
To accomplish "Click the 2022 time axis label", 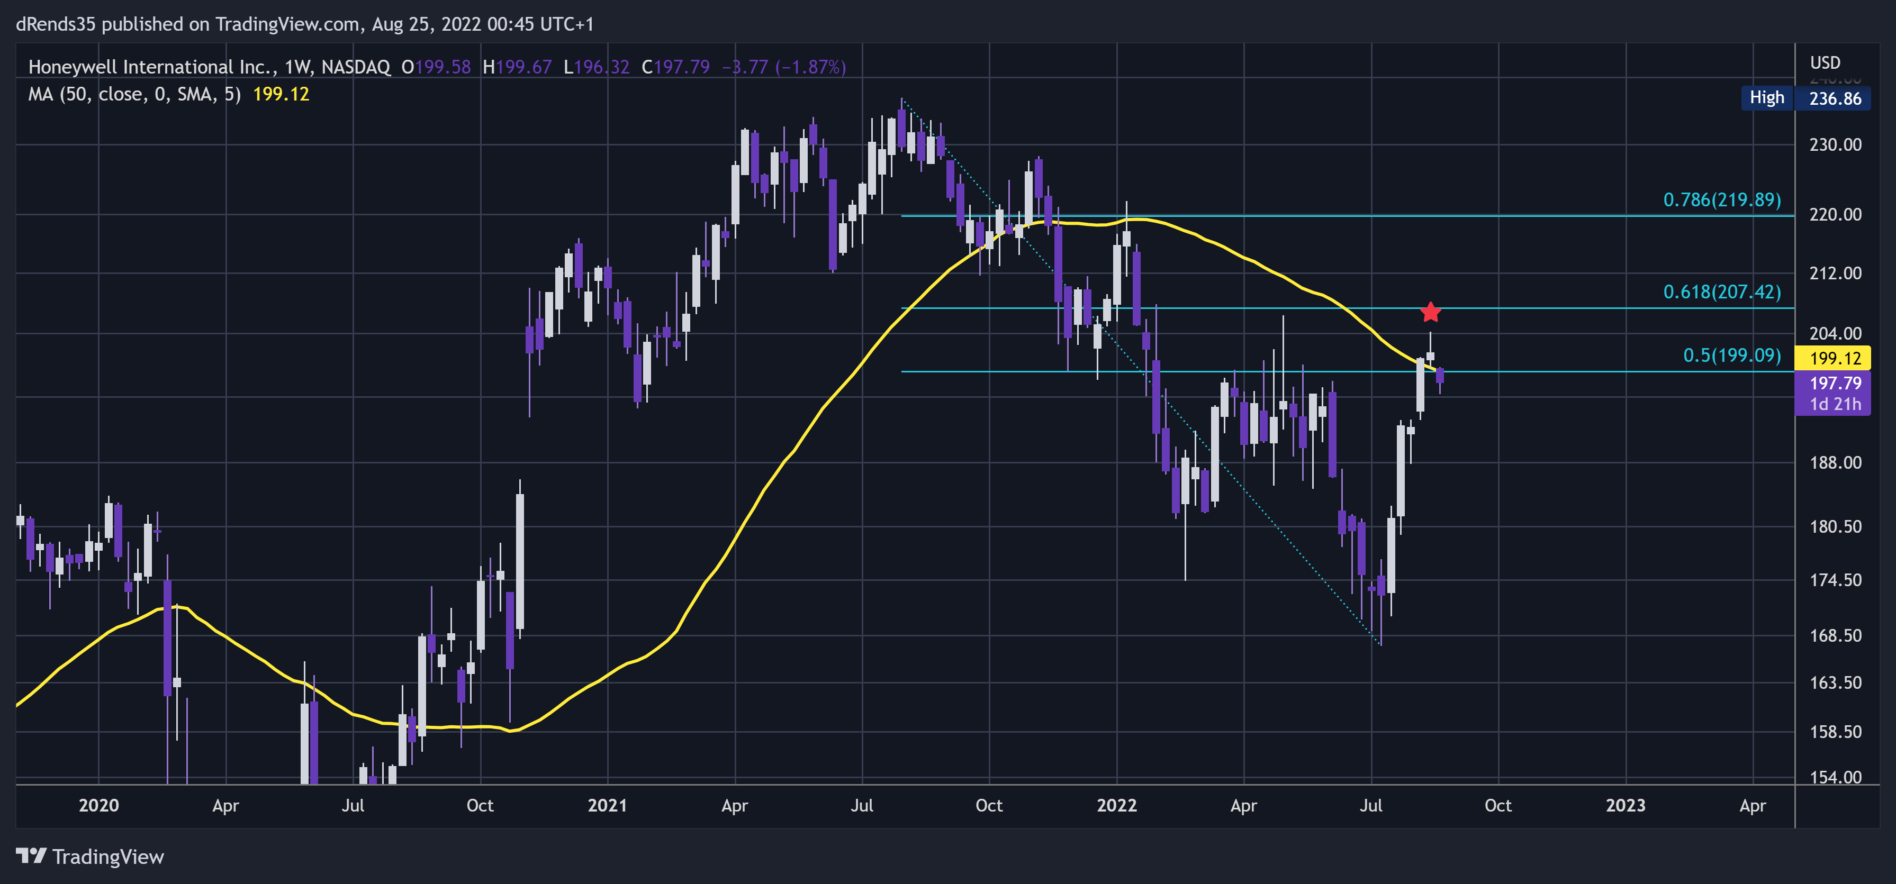I will click(x=1116, y=805).
